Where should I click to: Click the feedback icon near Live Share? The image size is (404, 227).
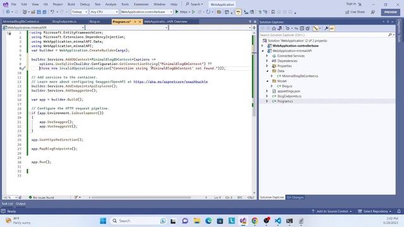tap(373, 12)
